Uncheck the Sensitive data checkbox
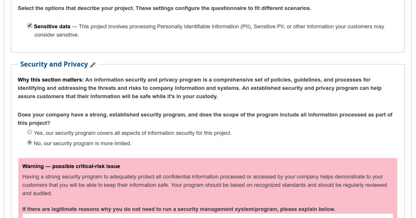Viewport: 416px width, 218px height. [x=30, y=26]
